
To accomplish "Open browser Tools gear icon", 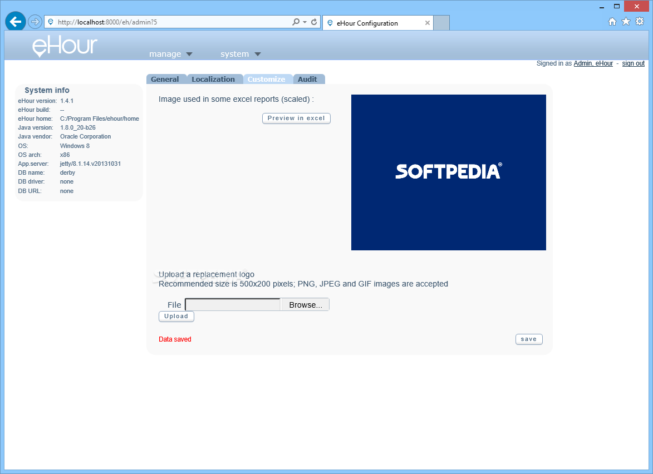I will click(640, 22).
